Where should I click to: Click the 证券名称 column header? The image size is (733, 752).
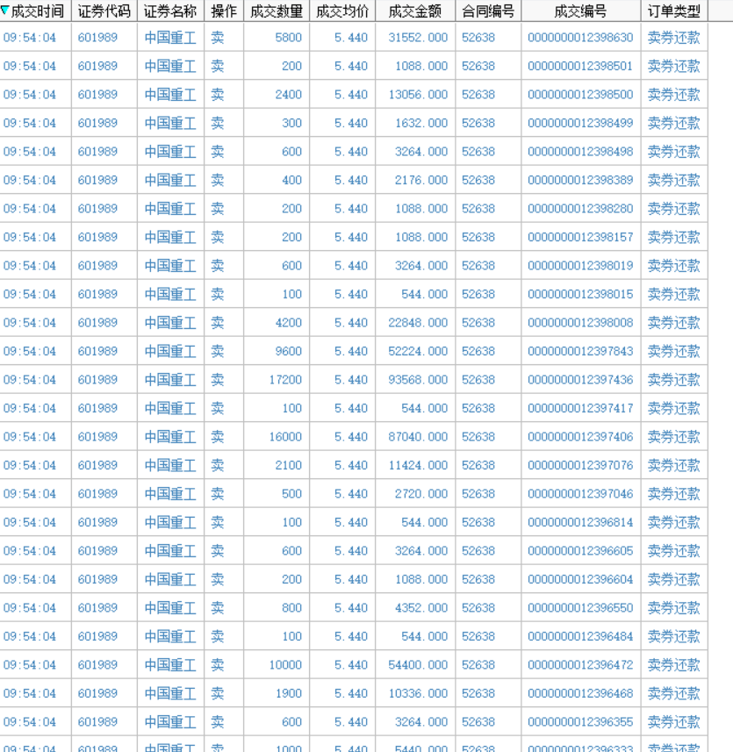point(170,11)
